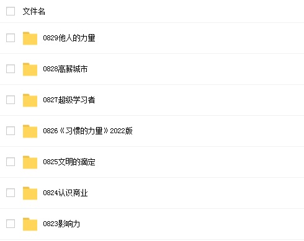Click the 0829他人的力量 folder name
This screenshot has height=241, width=304.
pyautogui.click(x=69, y=38)
